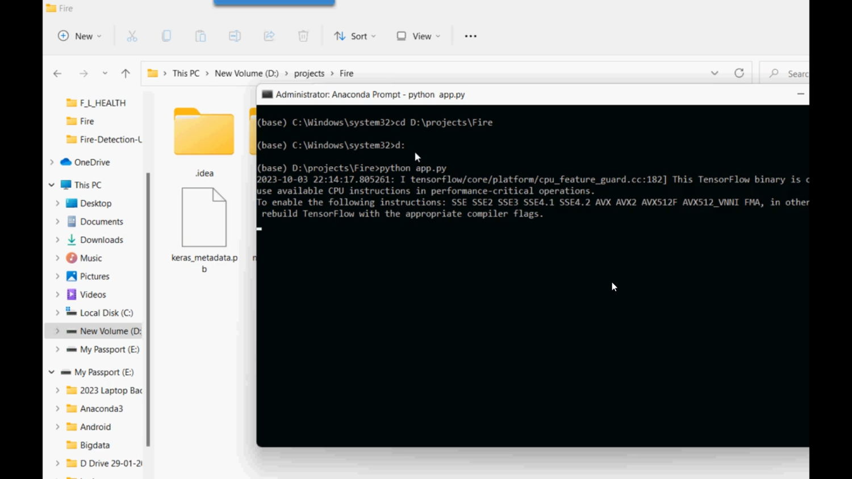This screenshot has height=479, width=852.
Task: Click the Rename icon in toolbar
Action: [x=235, y=36]
